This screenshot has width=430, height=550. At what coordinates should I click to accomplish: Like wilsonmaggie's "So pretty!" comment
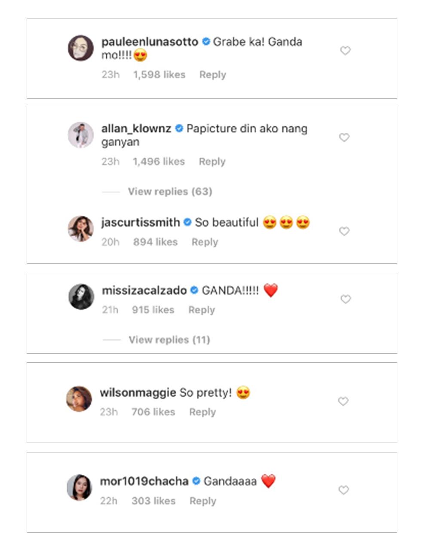point(343,401)
